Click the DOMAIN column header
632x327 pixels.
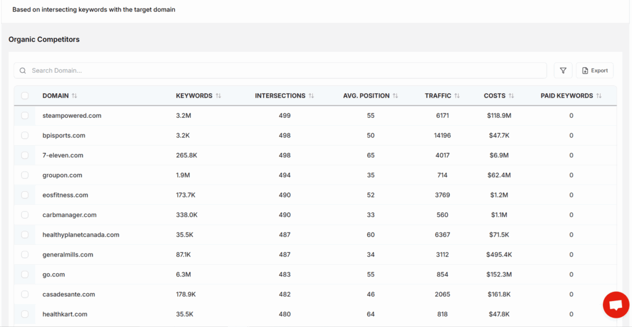click(56, 96)
